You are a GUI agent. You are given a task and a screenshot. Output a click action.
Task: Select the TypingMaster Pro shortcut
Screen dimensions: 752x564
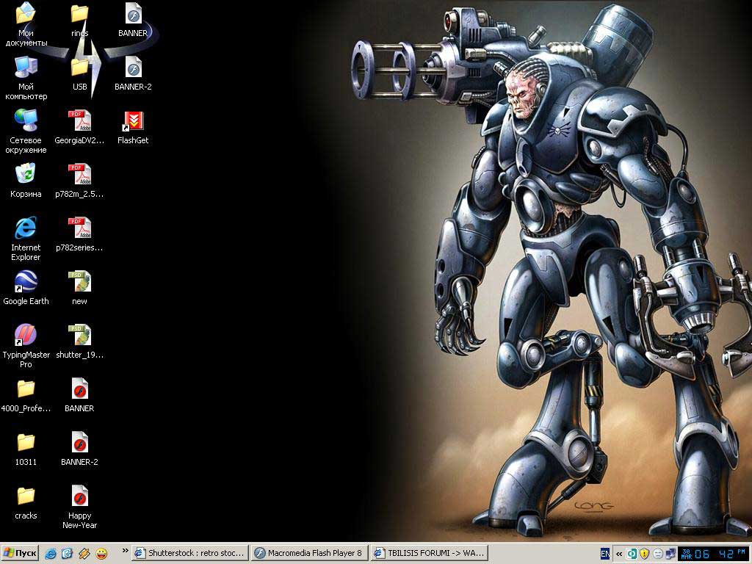pyautogui.click(x=26, y=346)
